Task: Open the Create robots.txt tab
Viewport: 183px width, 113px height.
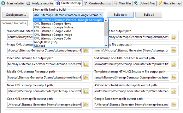Action: [97, 3]
